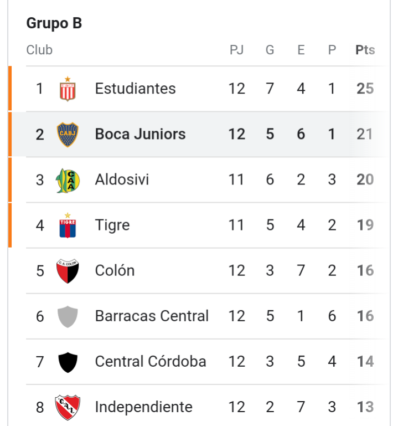Click the Tigre team badge
This screenshot has height=426, width=398.
(x=68, y=225)
